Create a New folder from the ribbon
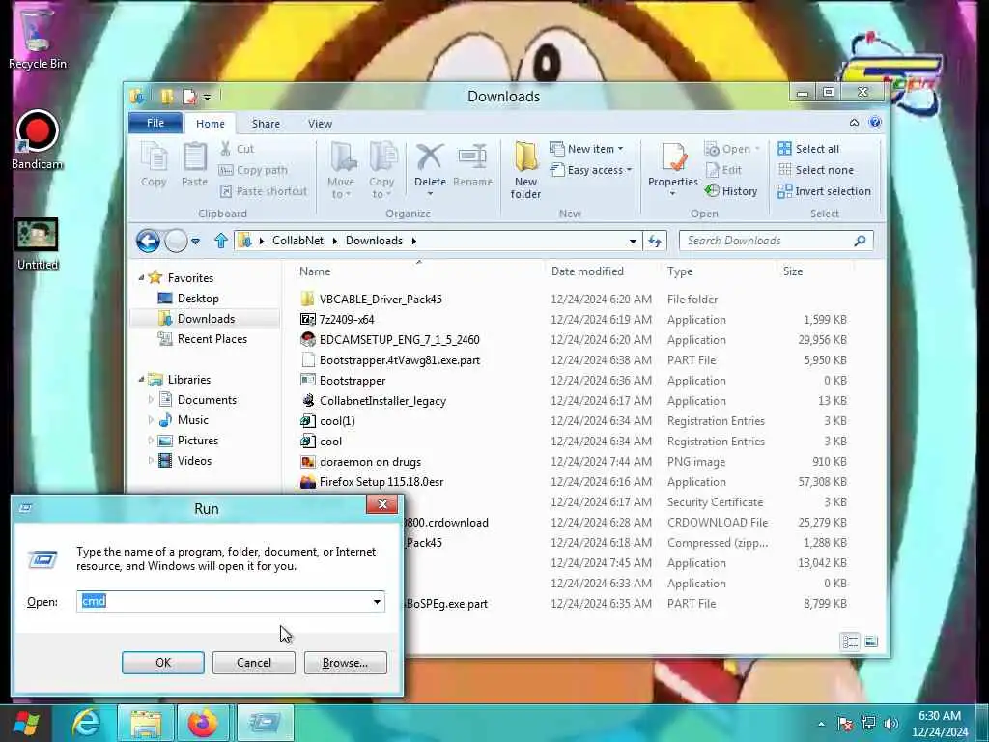Screen dimensions: 989x742 (525, 170)
